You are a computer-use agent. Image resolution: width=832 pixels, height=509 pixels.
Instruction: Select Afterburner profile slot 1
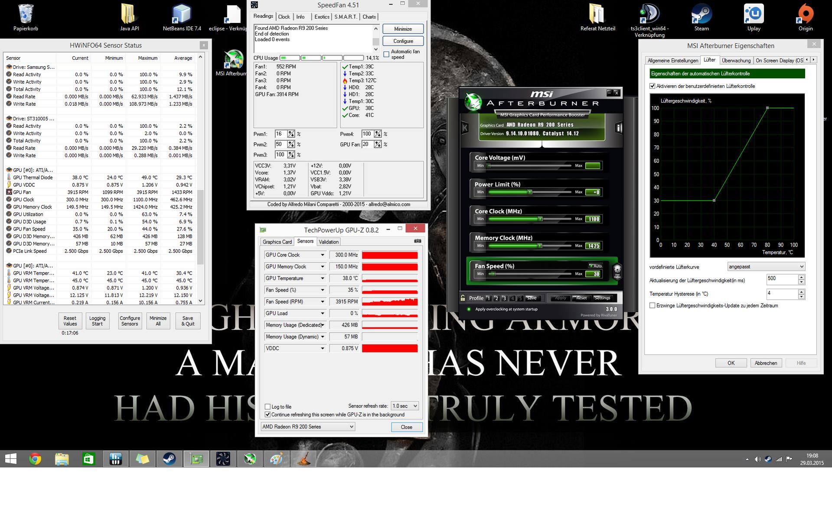tap(488, 298)
